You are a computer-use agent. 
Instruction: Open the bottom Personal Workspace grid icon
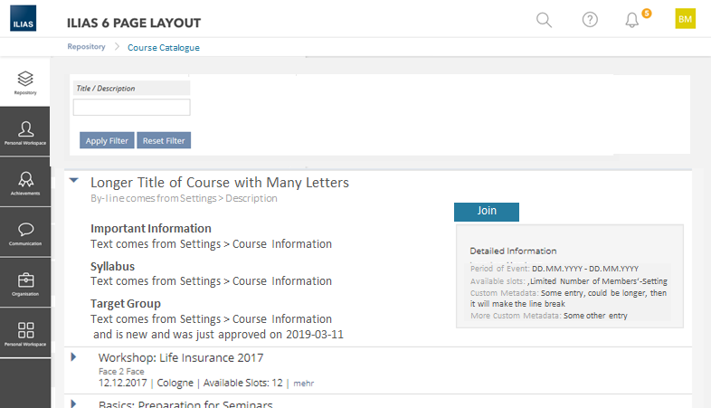click(25, 334)
